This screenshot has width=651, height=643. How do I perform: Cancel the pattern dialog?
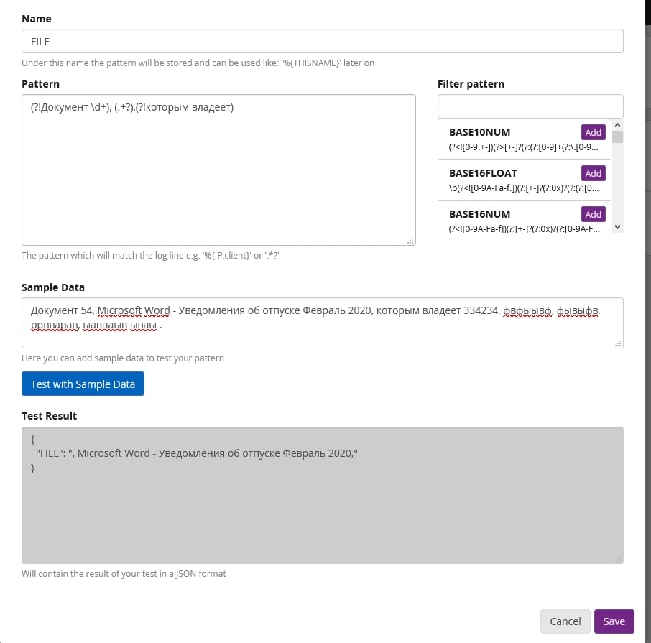pyautogui.click(x=565, y=621)
